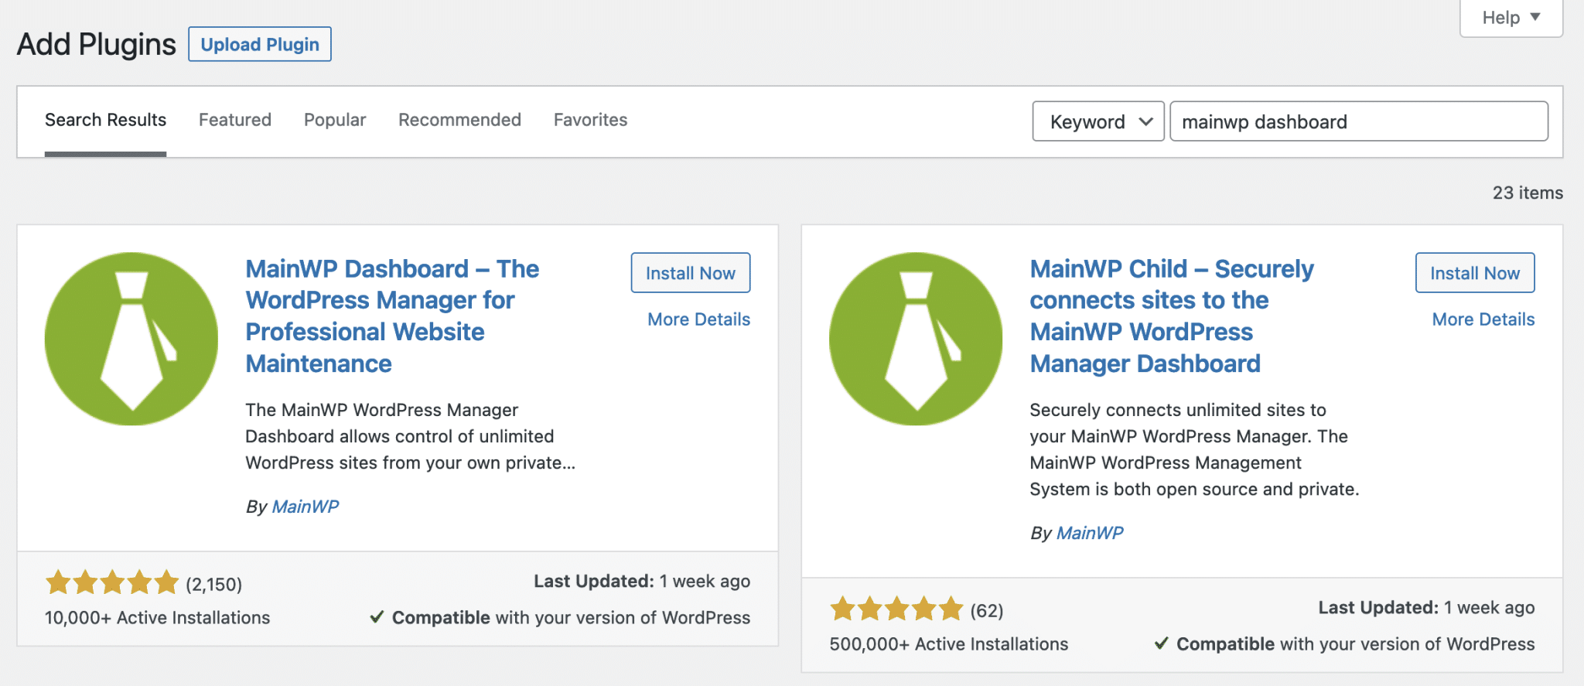
Task: Open the MainWP Dashboard plugin title link
Action: pos(392,316)
